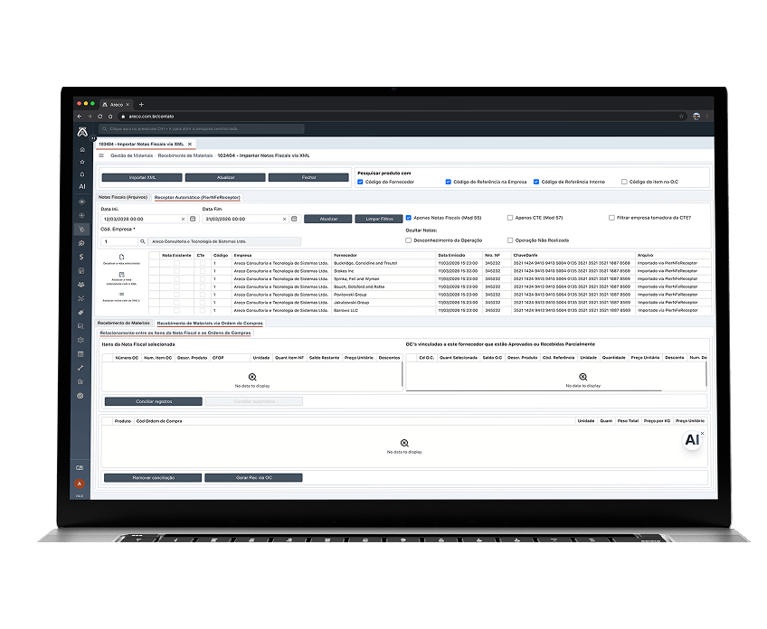
Task: Switch to Notas Fiscais (Arquivos) tab
Action: [123, 197]
